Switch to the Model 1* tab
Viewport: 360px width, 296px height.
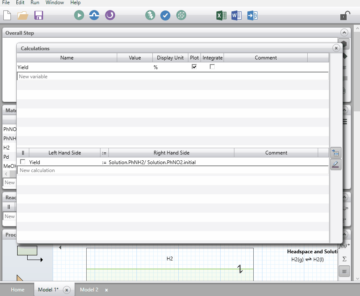tap(48, 290)
